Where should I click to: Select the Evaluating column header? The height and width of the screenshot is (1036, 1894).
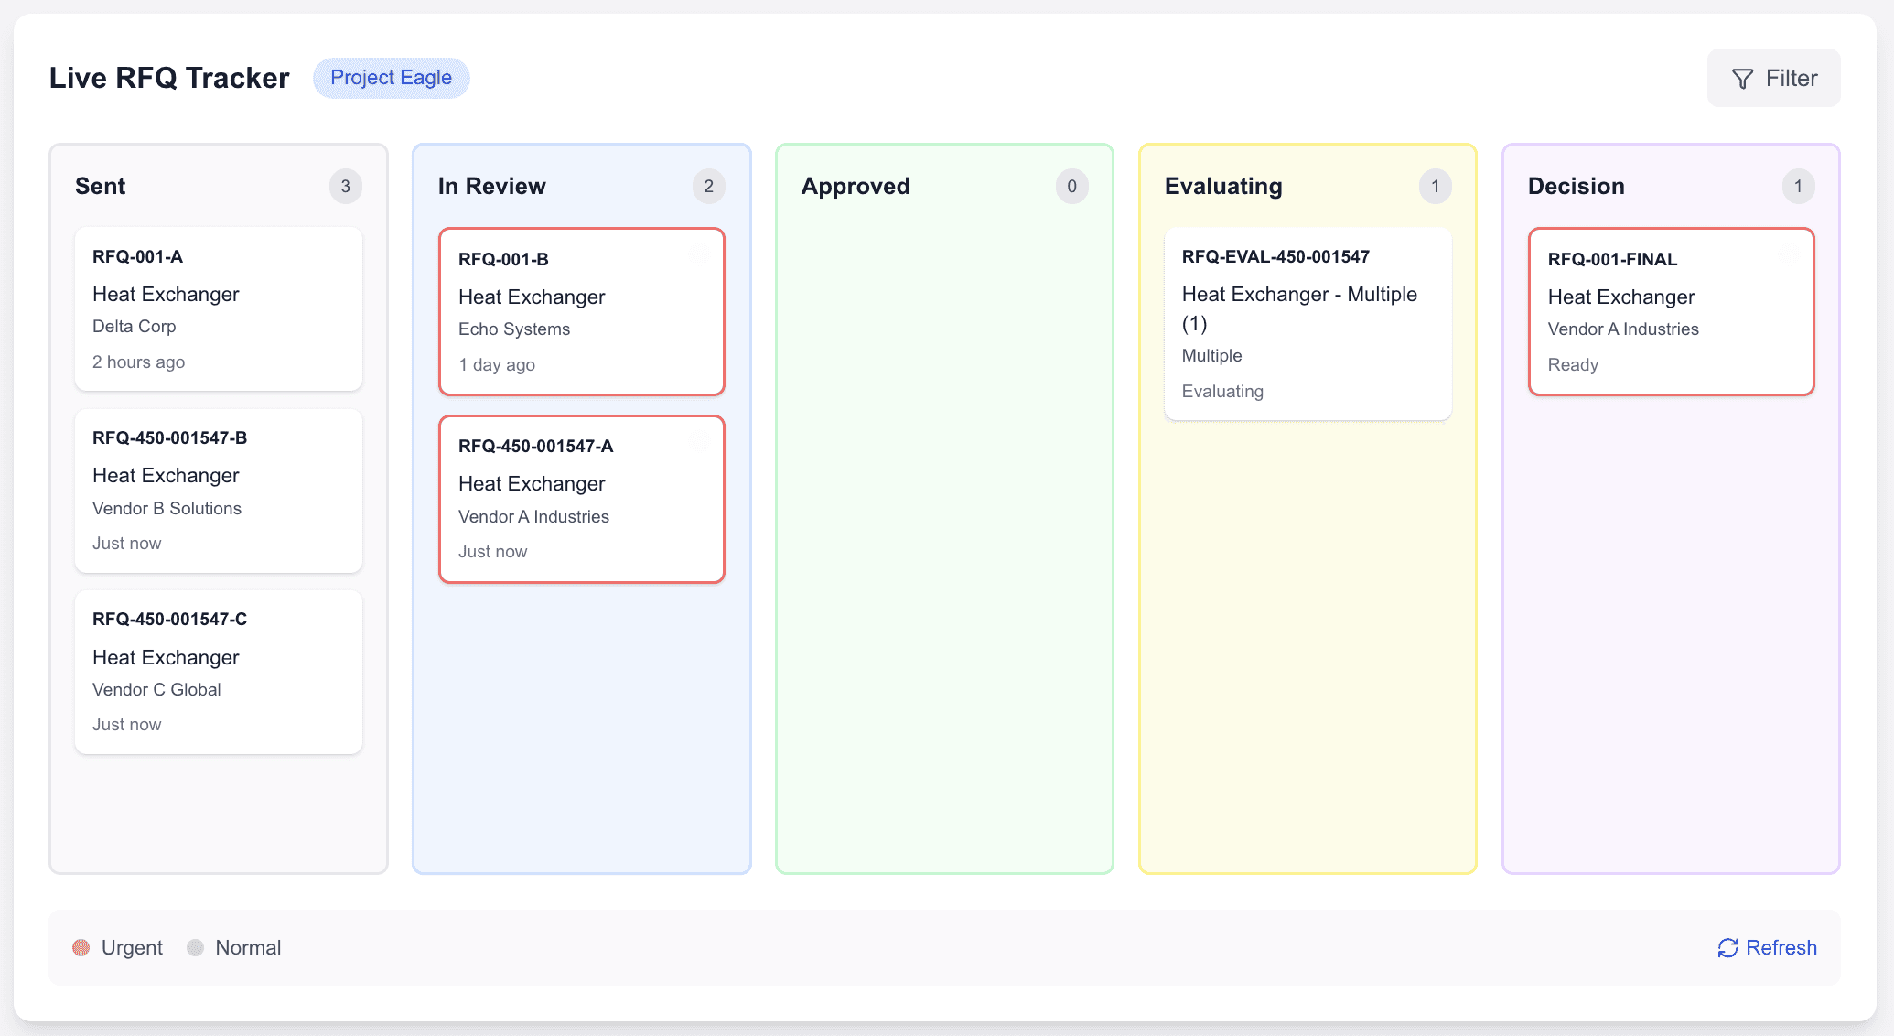(x=1223, y=187)
